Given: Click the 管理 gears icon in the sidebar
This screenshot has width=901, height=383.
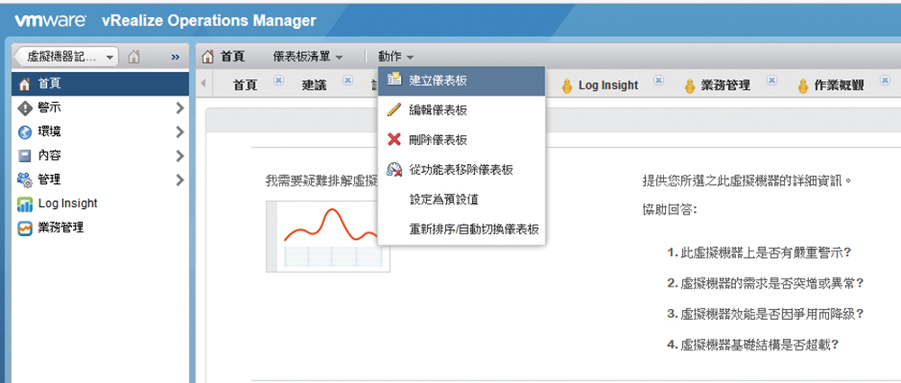Looking at the screenshot, I should (24, 179).
